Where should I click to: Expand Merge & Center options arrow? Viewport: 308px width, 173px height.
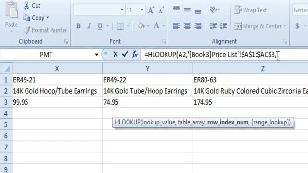tap(285, 26)
